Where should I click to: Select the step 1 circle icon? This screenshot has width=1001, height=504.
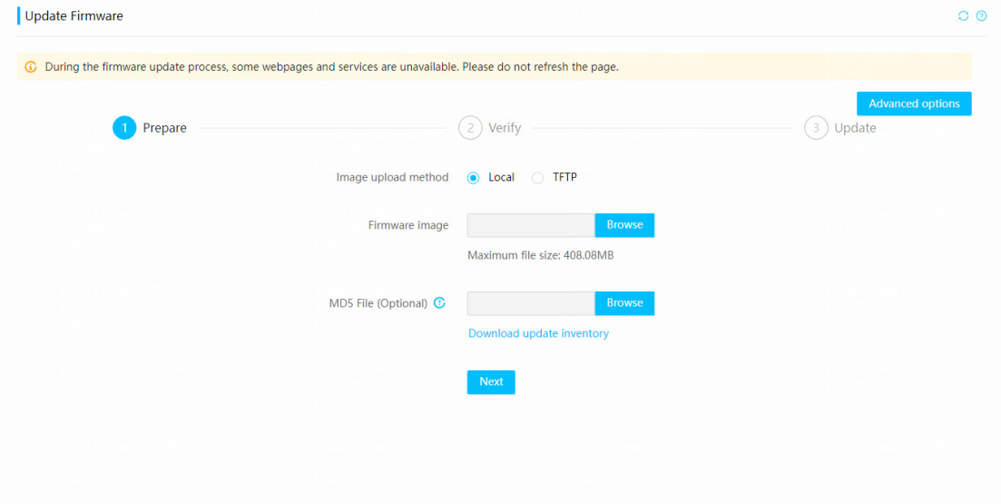124,128
